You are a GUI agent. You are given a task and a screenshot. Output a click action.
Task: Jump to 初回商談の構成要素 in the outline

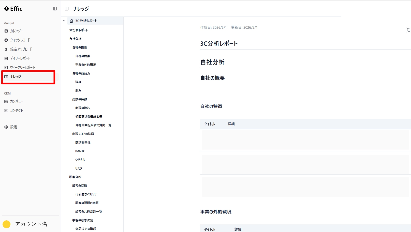89,117
